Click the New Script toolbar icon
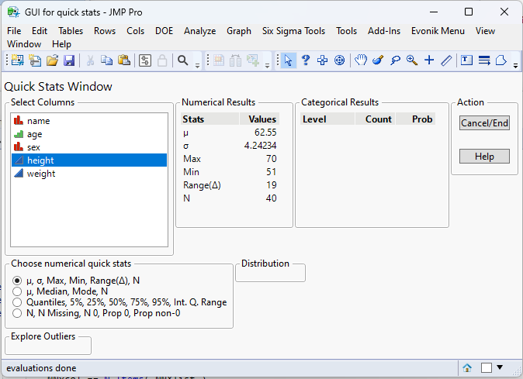 click(35, 60)
